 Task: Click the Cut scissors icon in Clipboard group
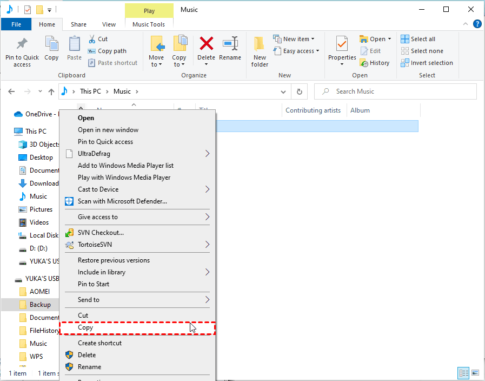92,39
